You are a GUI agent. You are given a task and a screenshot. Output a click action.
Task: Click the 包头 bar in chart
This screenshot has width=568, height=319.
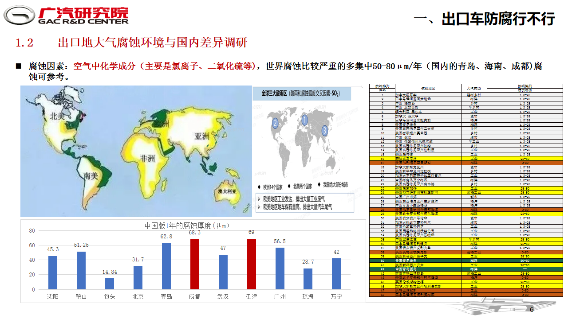(110, 284)
